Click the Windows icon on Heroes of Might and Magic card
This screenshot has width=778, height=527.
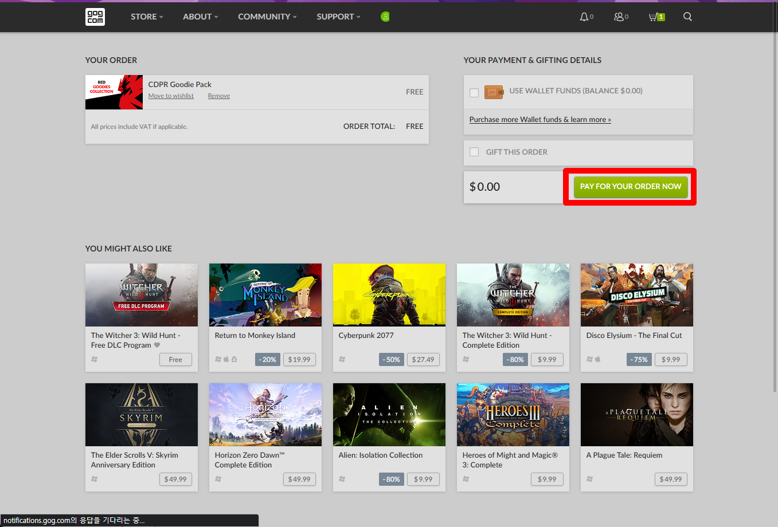[466, 479]
